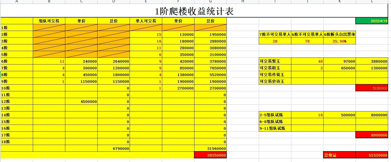391x162 pixels.
Task: Click unit price 850000 cell
Action: 178,68
